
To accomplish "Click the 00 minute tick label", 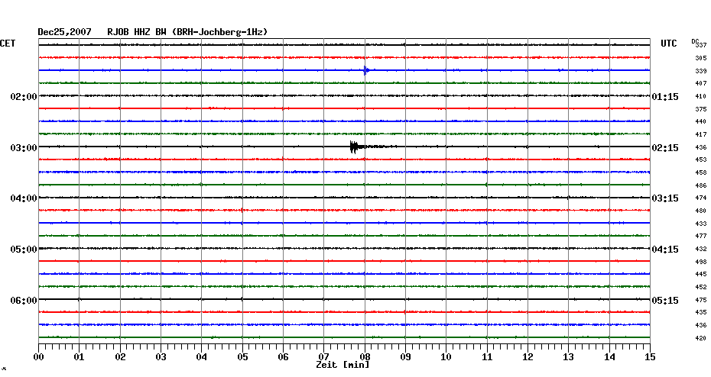I will (x=38, y=357).
